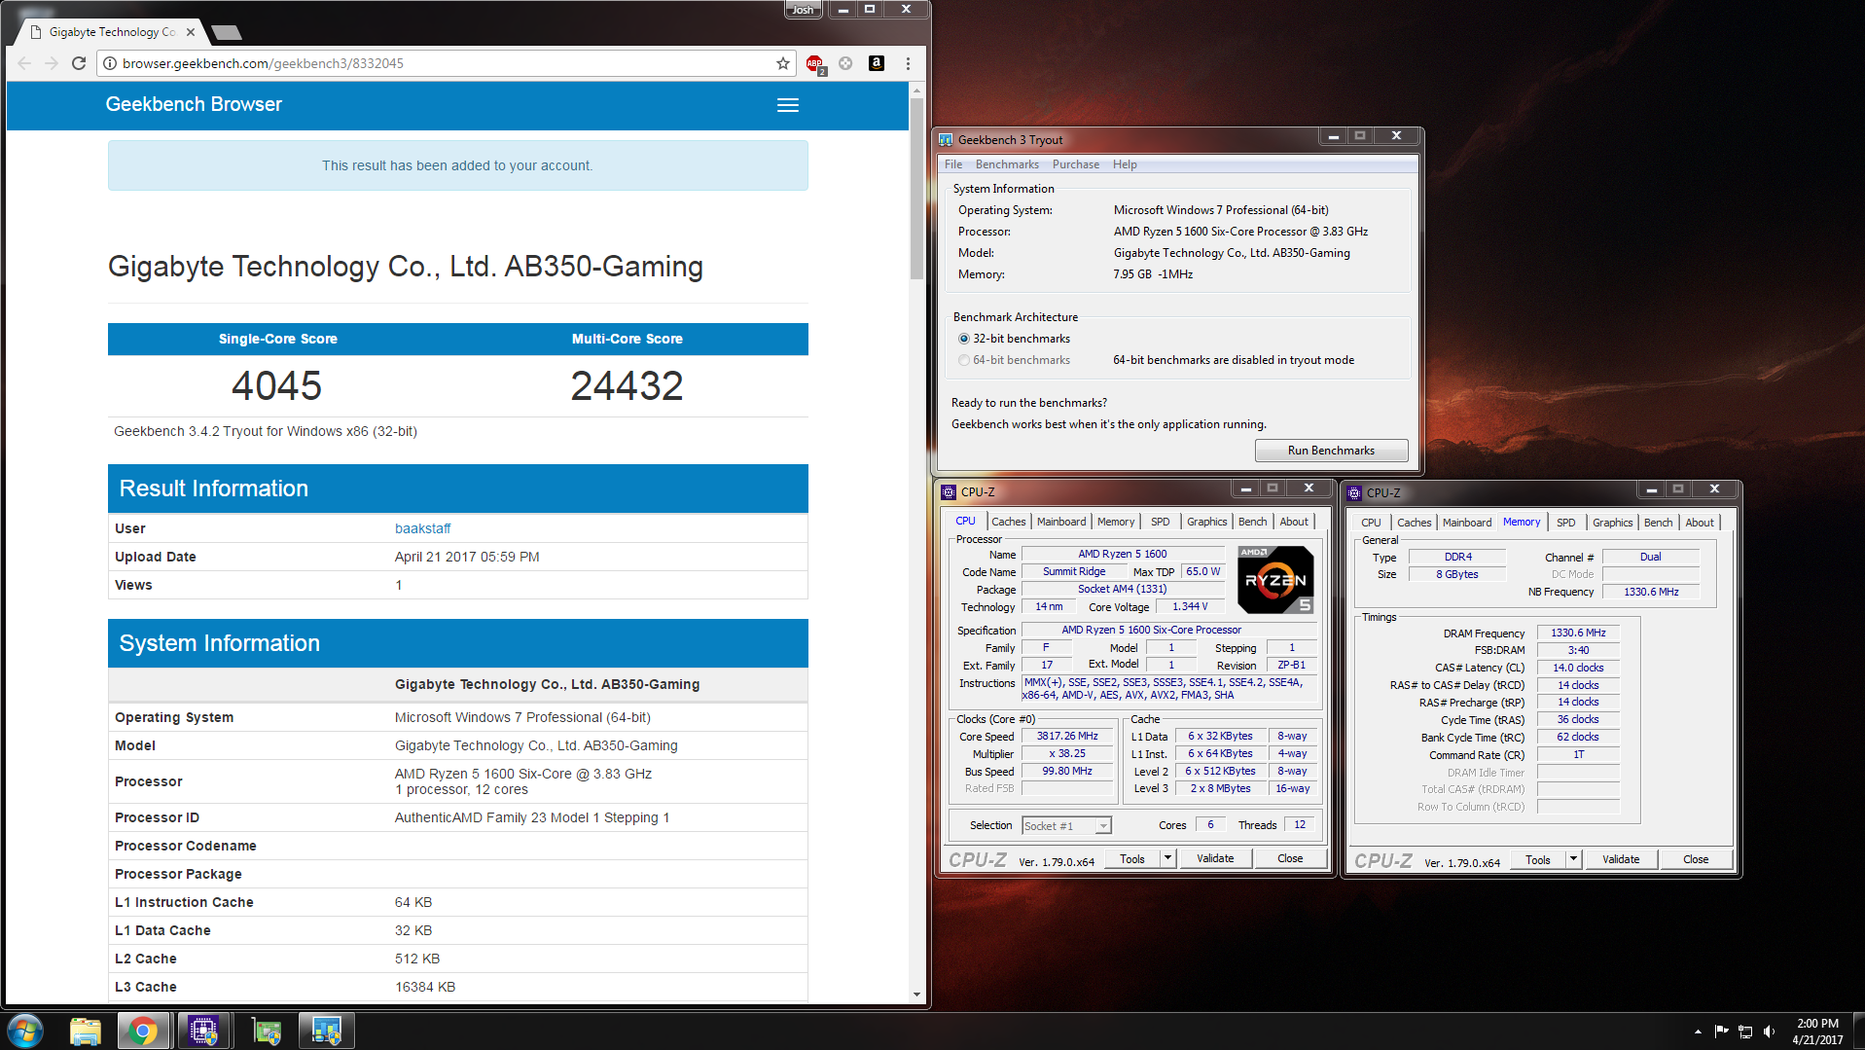Switch to Mainboard tab in right CPU-Z

coord(1467,523)
